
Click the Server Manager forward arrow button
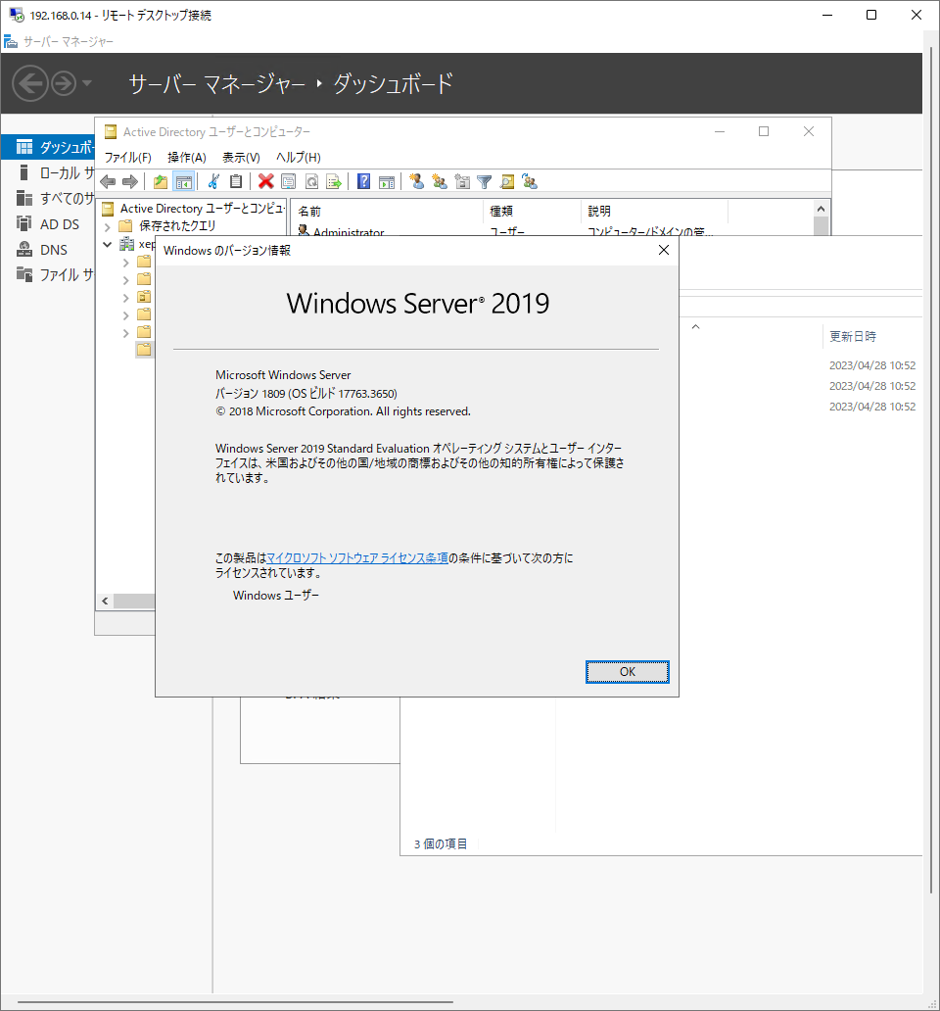[63, 83]
